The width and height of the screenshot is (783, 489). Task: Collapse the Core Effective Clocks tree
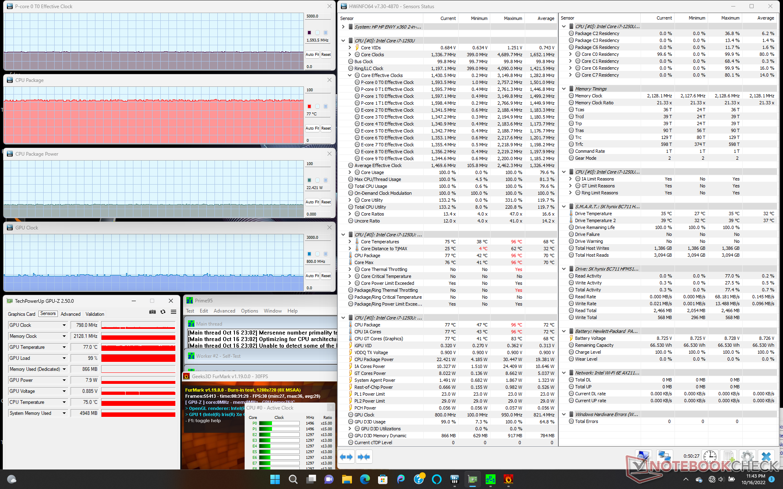(x=349, y=75)
